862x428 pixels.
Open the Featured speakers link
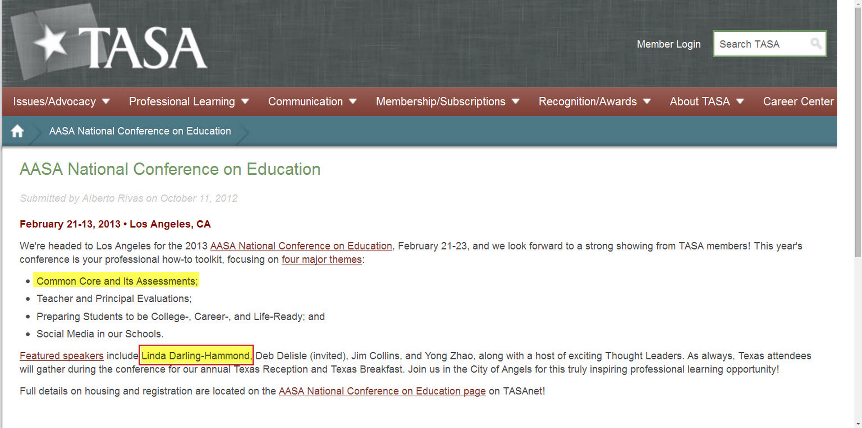point(62,356)
